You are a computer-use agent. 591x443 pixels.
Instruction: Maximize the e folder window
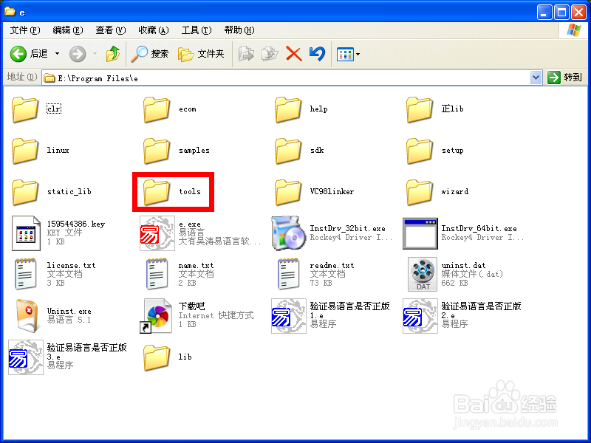pyautogui.click(x=561, y=13)
